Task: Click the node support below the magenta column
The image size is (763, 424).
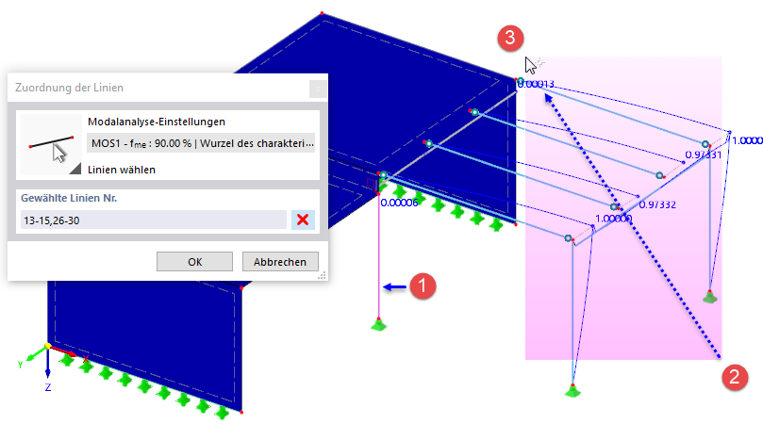Action: point(378,324)
